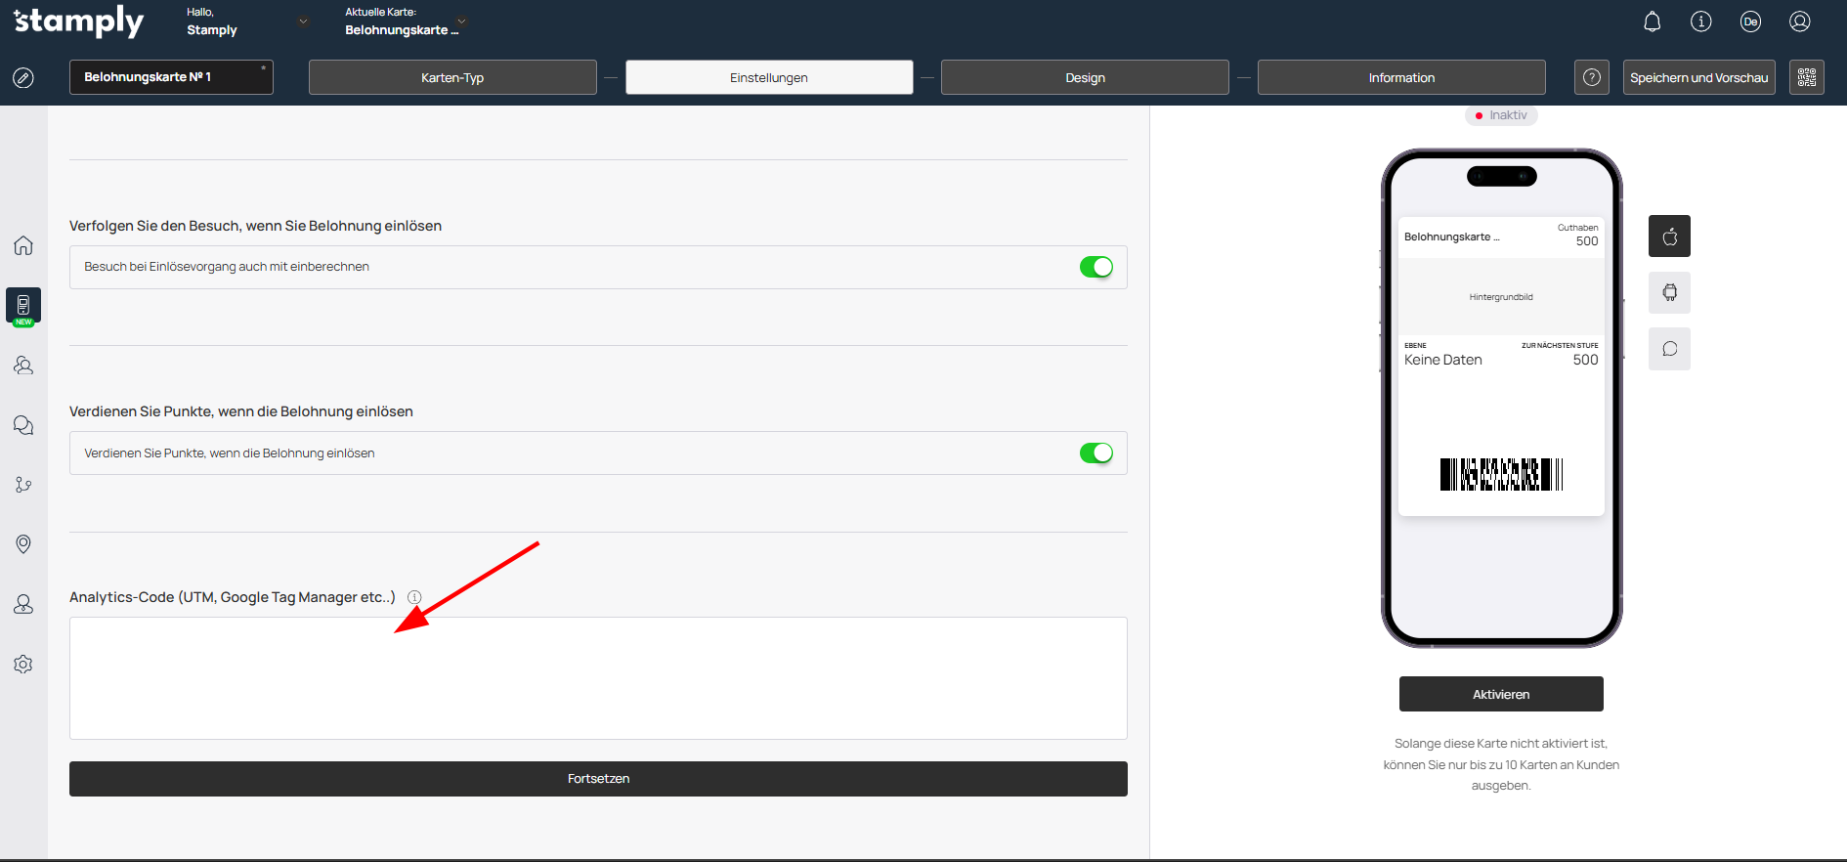The height and width of the screenshot is (862, 1847).
Task: Disable visit tracking on redemption toggle
Action: (1095, 267)
